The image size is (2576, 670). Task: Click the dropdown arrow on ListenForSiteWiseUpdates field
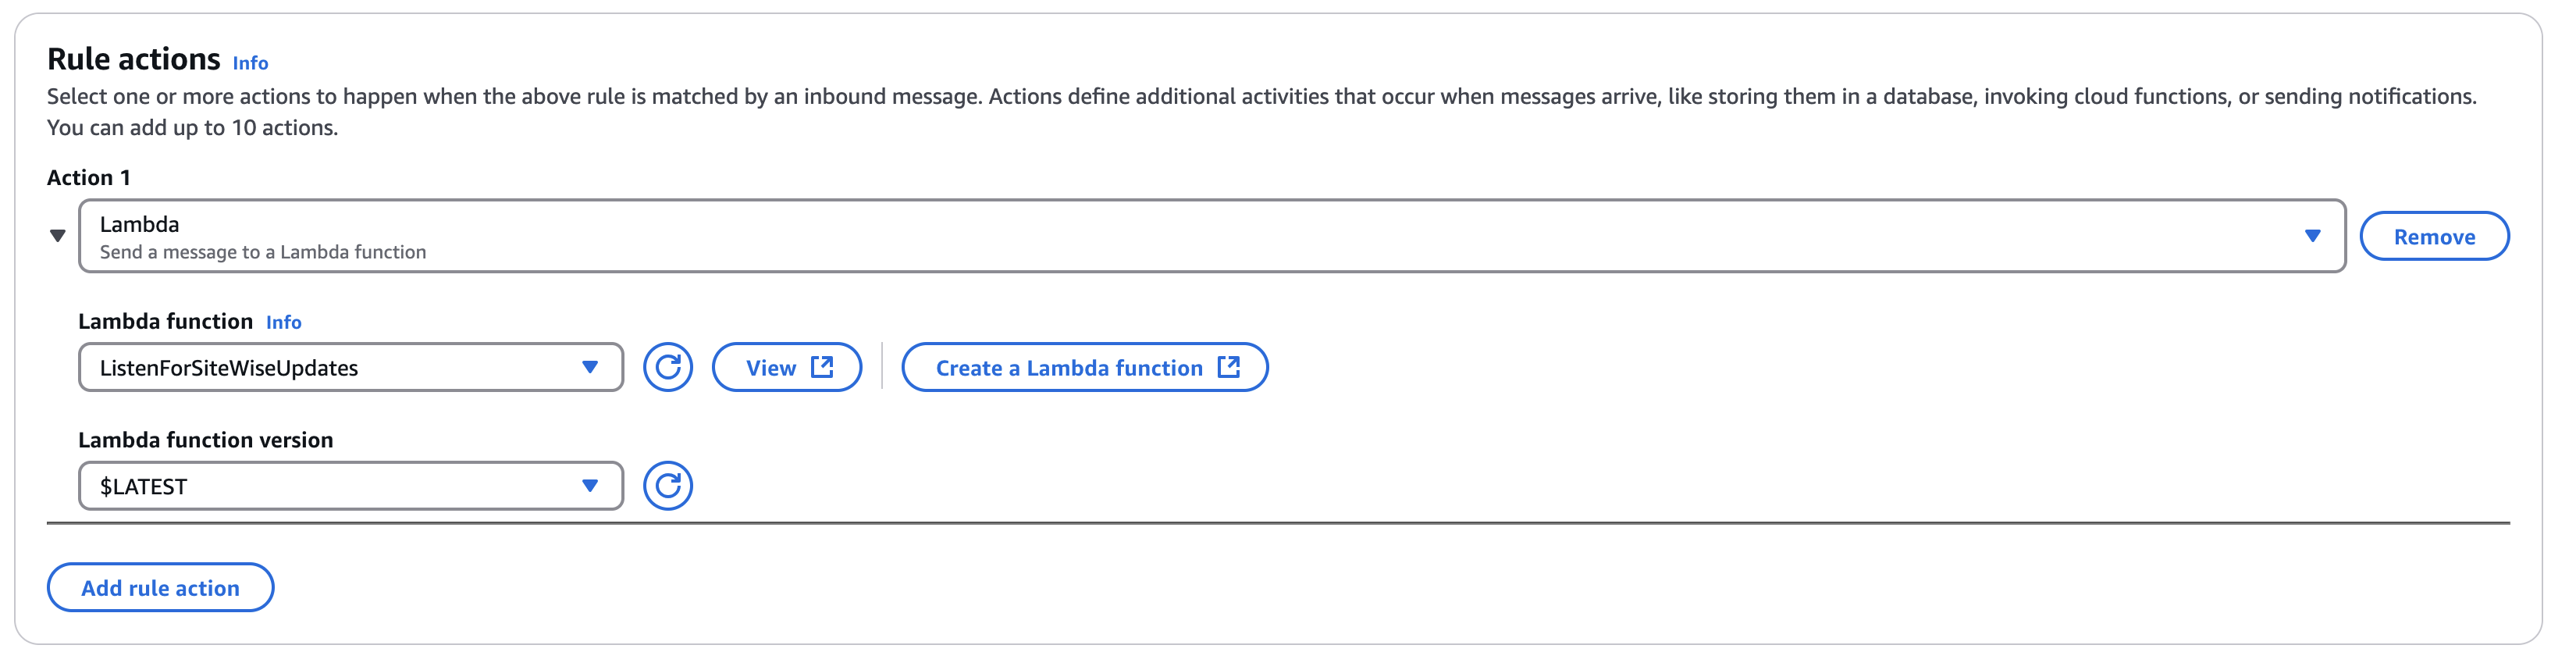click(590, 367)
